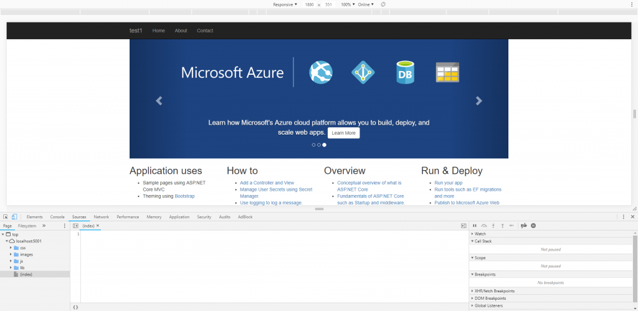
Task: Open the Filesystem navigator tab
Action: [27, 226]
